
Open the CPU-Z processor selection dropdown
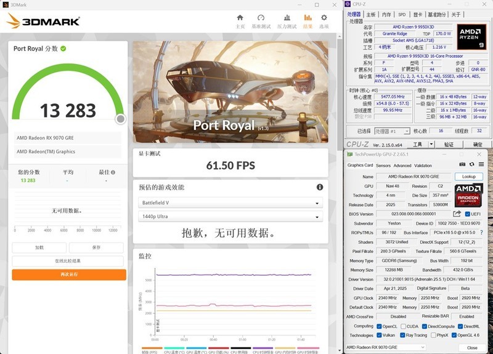click(x=393, y=131)
